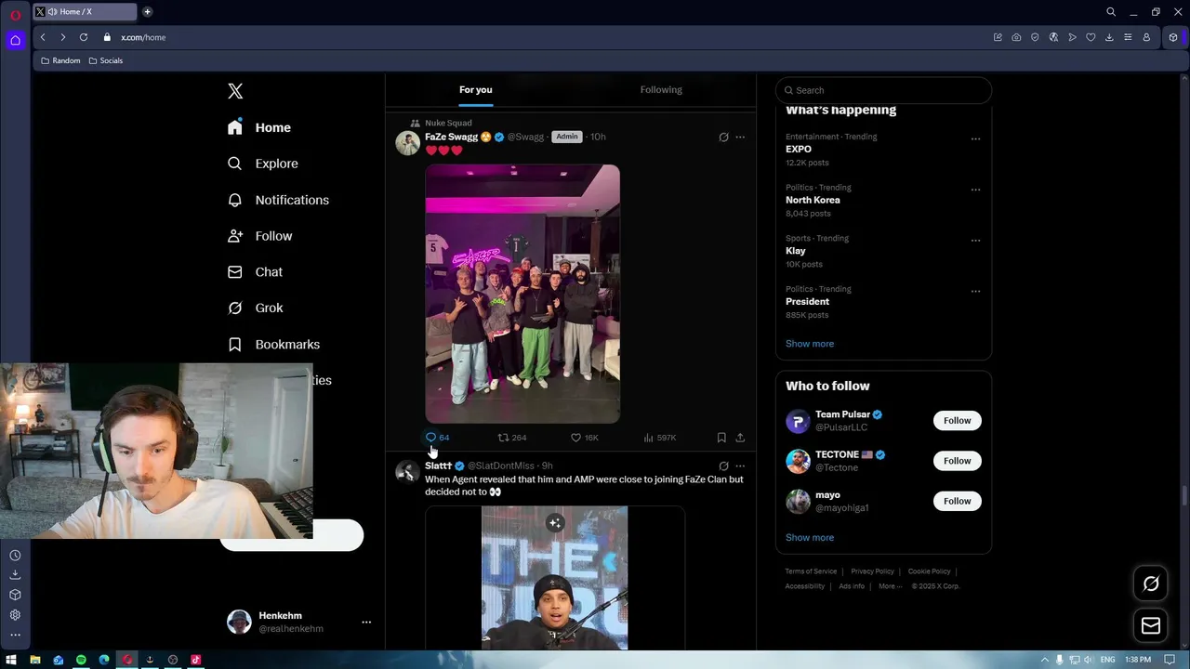Open File Explorer from the taskbar
The image size is (1190, 669).
coord(35,660)
